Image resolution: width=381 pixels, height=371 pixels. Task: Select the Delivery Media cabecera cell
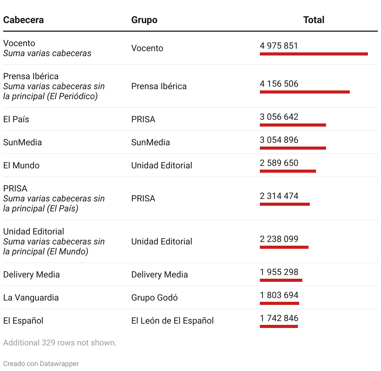click(x=31, y=274)
